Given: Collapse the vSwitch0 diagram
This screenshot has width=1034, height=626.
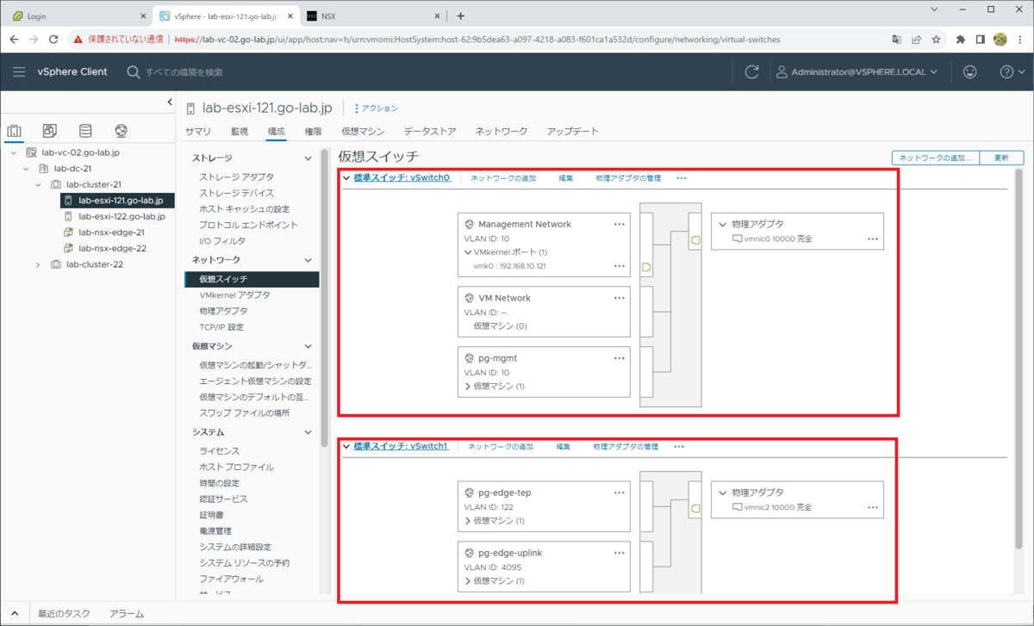Looking at the screenshot, I should click(346, 178).
